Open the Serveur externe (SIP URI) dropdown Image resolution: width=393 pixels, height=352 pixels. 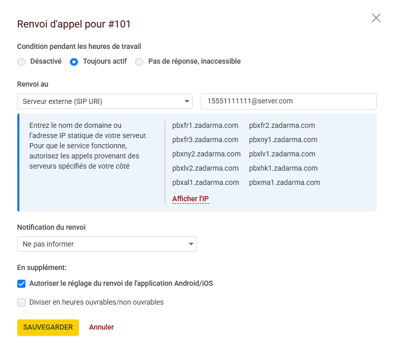[104, 101]
